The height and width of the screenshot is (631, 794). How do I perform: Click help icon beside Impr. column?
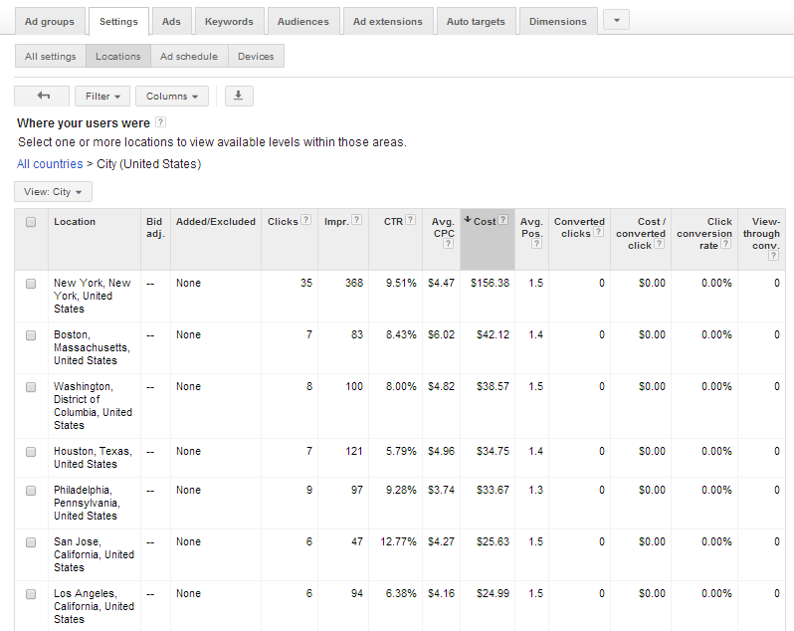pyautogui.click(x=357, y=220)
